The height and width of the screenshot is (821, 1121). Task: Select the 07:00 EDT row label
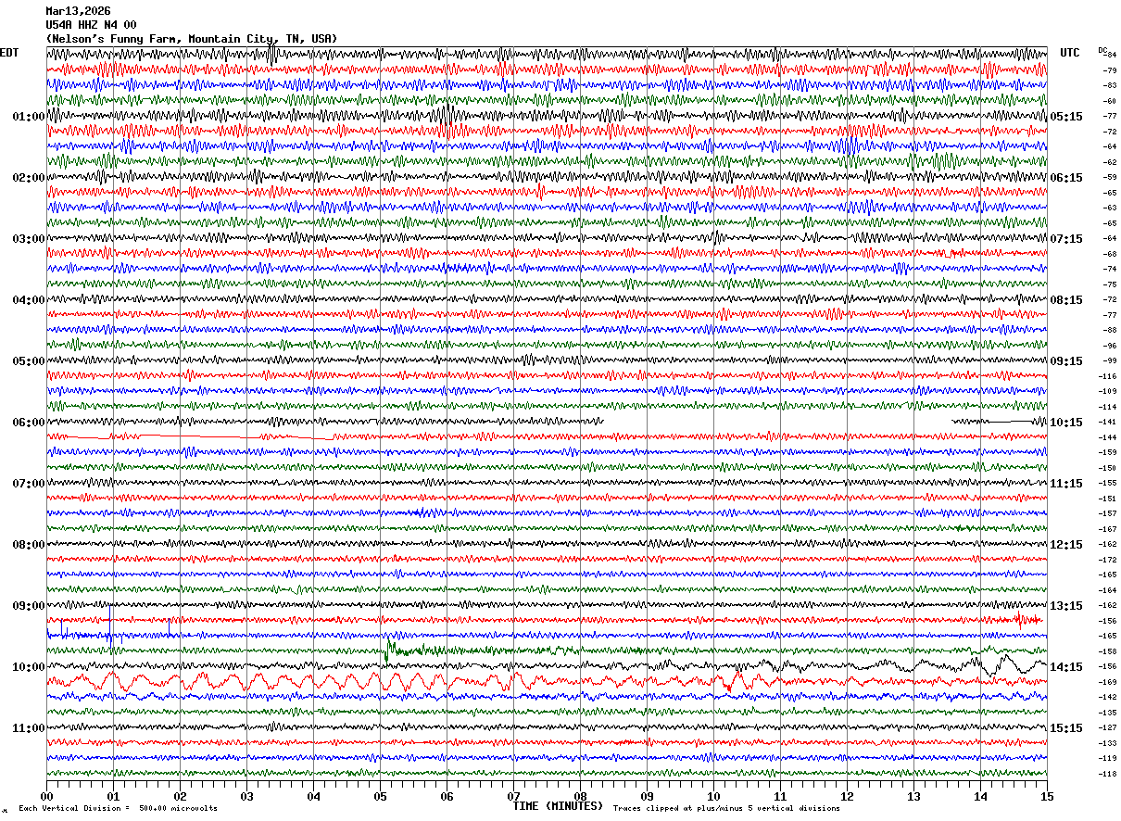point(29,484)
